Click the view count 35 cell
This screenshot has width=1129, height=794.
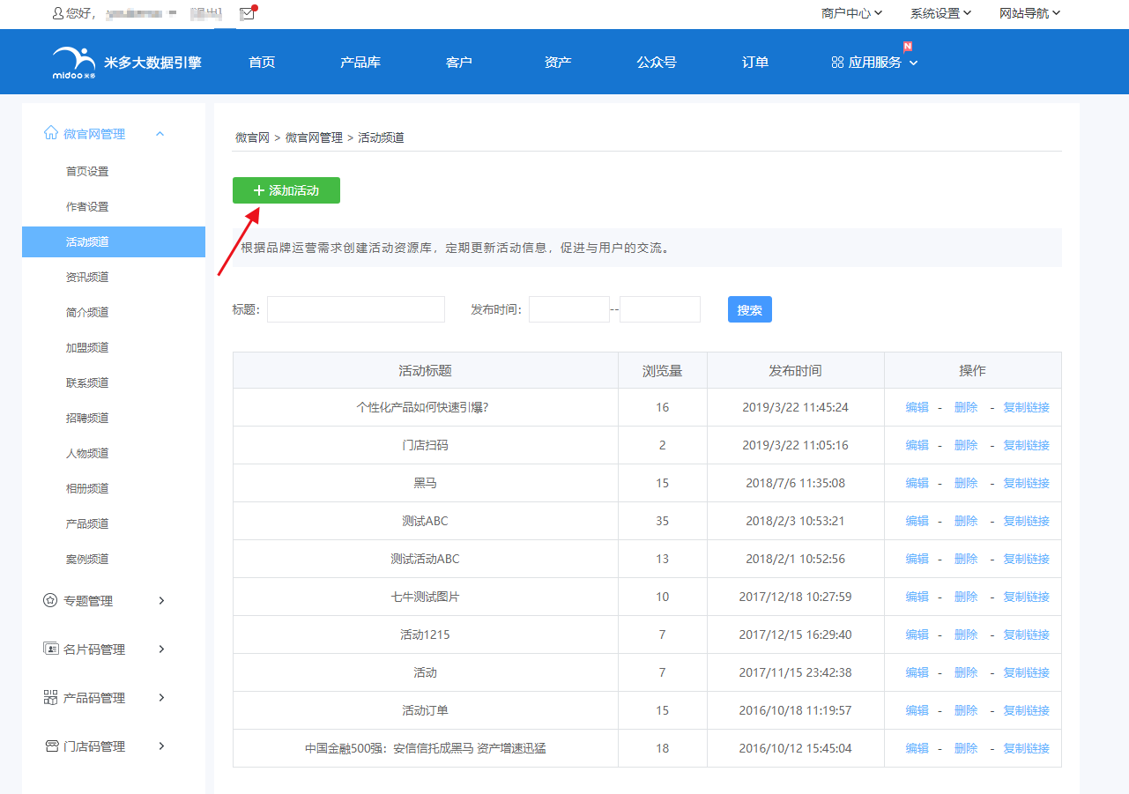(x=663, y=521)
